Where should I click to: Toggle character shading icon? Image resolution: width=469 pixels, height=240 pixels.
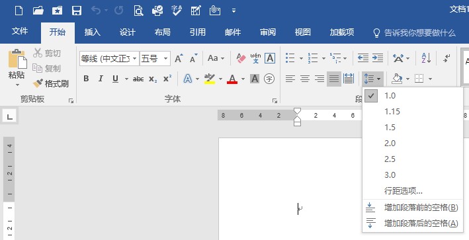[255, 79]
